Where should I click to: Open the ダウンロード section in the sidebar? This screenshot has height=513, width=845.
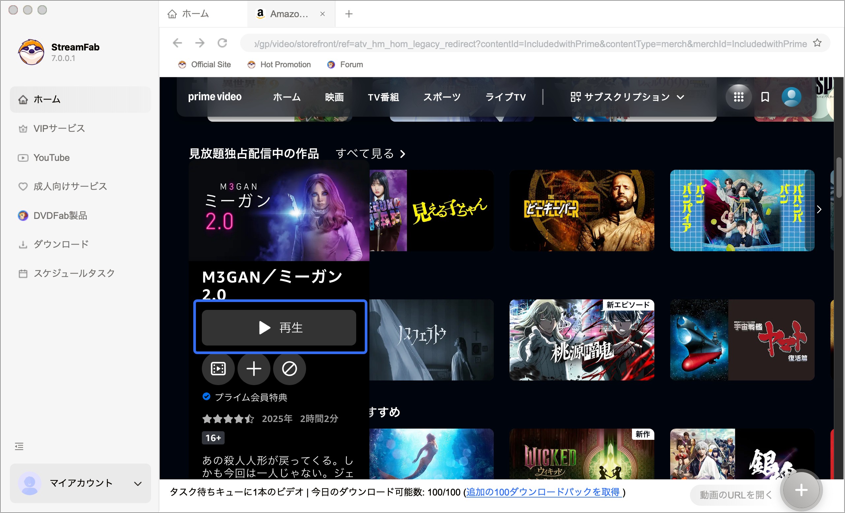click(60, 244)
